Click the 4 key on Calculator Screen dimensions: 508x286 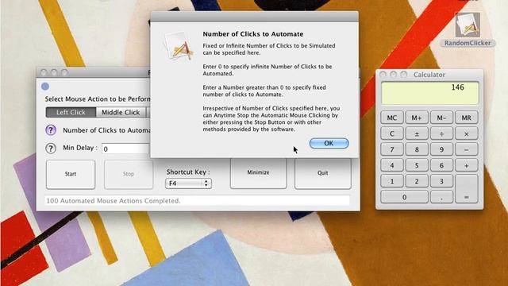click(391, 165)
